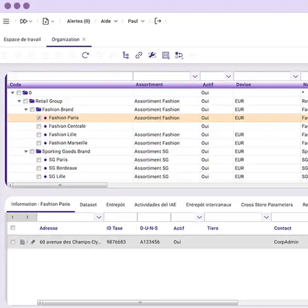The image size is (308, 308).
Task: Click the ID Taxe filter input field
Action: coord(120,217)
